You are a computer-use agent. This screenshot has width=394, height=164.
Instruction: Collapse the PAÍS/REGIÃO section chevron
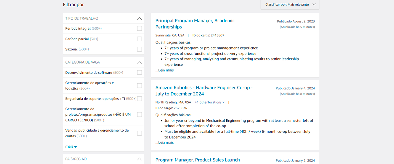(x=139, y=159)
